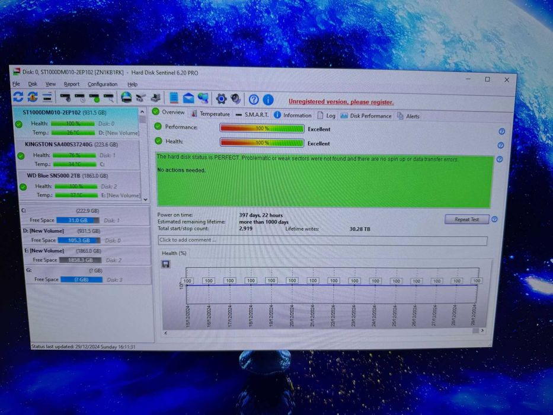Screen dimensions: 553x415
Task: Select the C: volume entry
Action: (85, 216)
